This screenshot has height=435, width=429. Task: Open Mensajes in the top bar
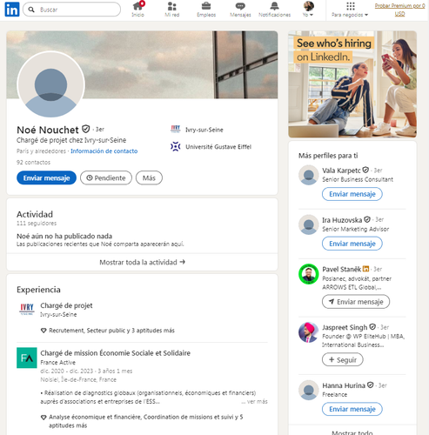coord(240,10)
